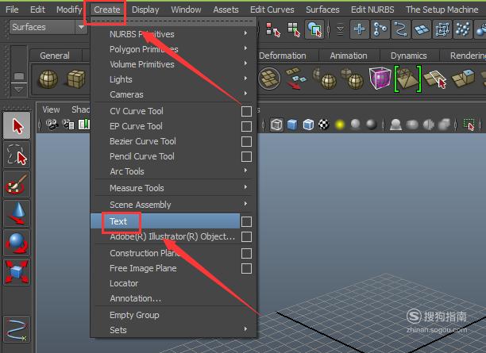
Task: Switch to the Deformation shelf tab
Action: coord(283,56)
